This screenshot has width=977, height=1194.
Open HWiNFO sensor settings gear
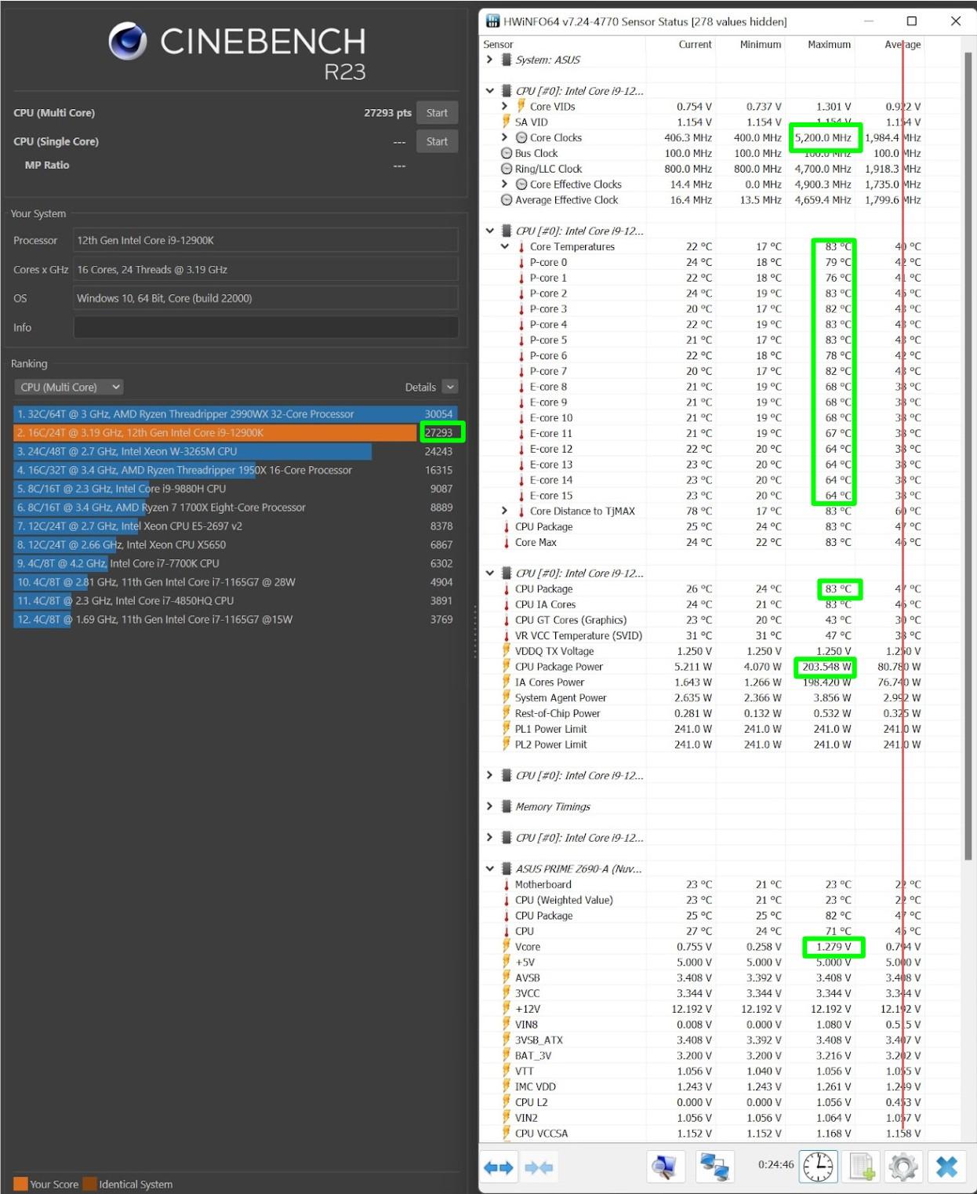[903, 1167]
